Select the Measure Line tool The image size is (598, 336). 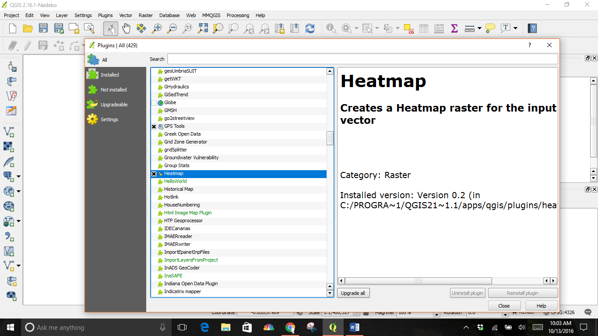470,28
